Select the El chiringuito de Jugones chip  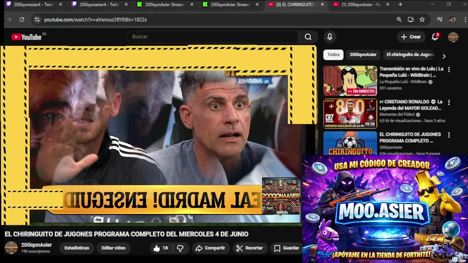tap(409, 54)
